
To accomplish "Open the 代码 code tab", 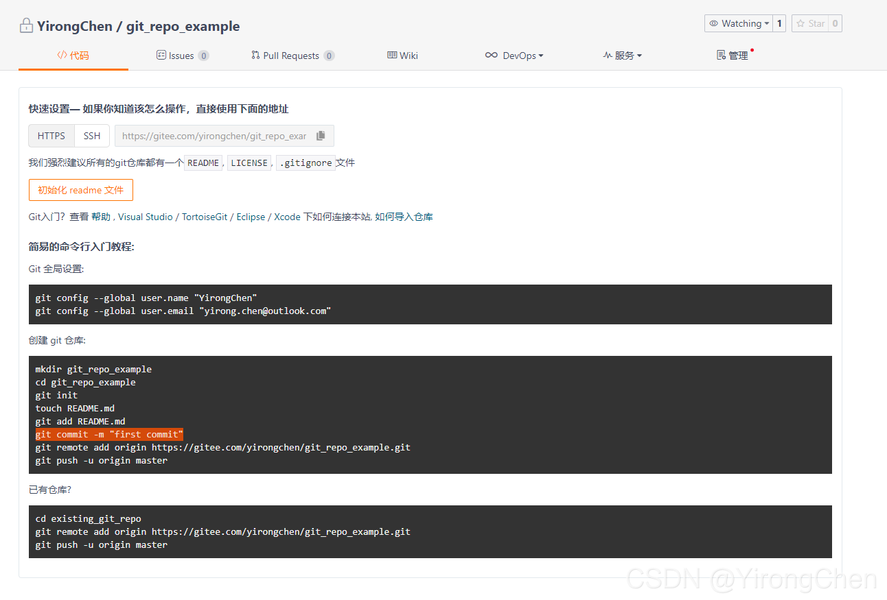I will (73, 56).
